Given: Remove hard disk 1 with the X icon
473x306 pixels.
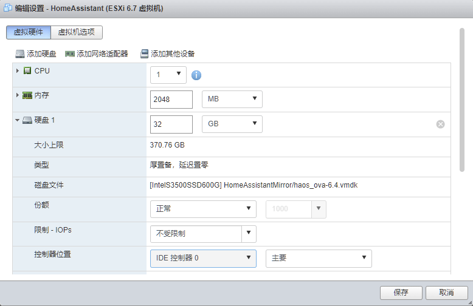Looking at the screenshot, I should pos(440,124).
